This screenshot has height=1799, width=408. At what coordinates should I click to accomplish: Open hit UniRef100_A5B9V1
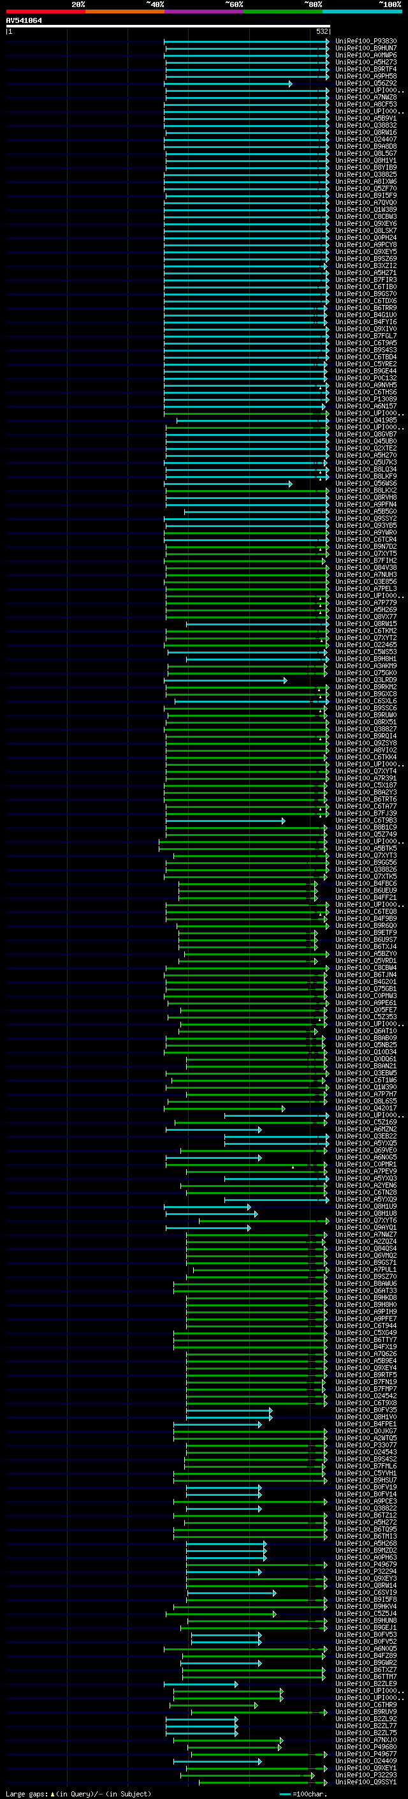pyautogui.click(x=366, y=119)
